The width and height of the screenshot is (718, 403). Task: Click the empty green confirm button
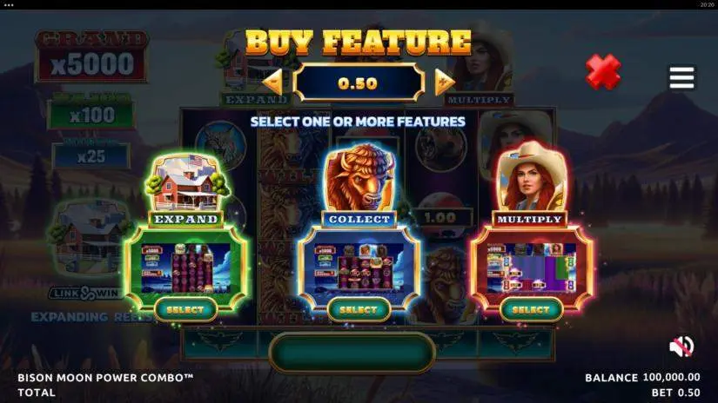pyautogui.click(x=352, y=353)
